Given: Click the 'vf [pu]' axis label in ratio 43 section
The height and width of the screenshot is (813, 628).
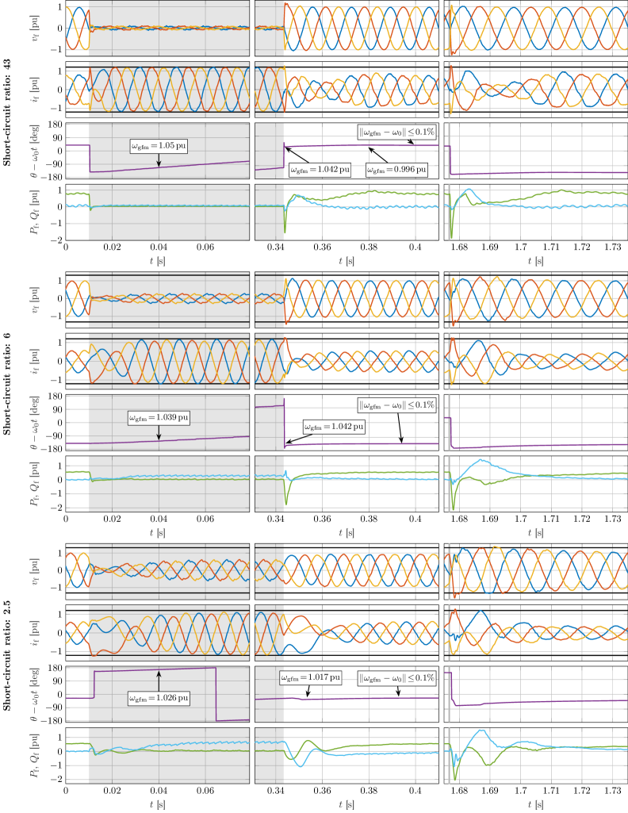Looking at the screenshot, I should (34, 28).
